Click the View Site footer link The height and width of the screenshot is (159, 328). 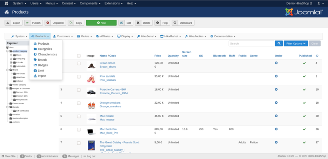click(9, 156)
